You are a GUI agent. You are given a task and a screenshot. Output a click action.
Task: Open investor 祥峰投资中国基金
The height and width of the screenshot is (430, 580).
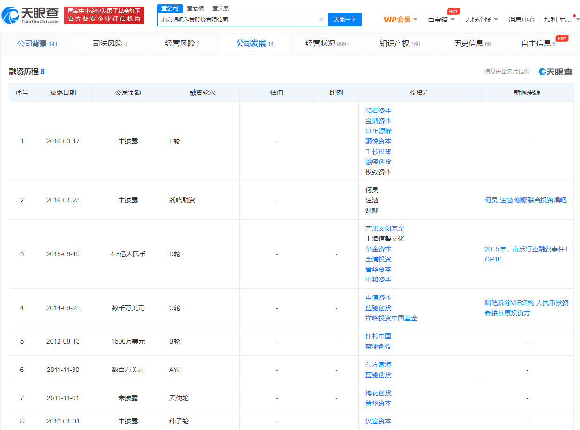click(x=391, y=318)
